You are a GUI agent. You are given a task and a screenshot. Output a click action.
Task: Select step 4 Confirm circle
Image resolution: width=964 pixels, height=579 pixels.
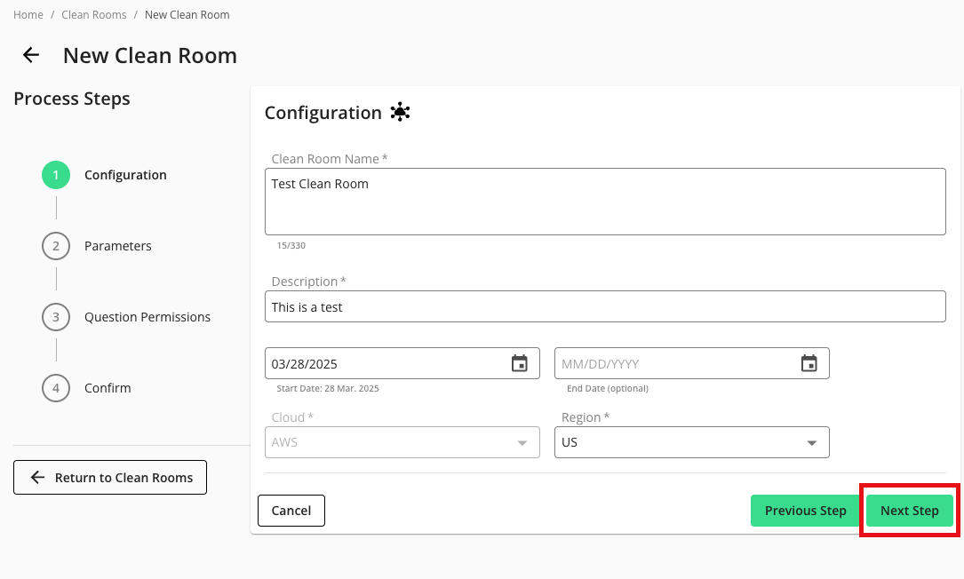pyautogui.click(x=56, y=388)
